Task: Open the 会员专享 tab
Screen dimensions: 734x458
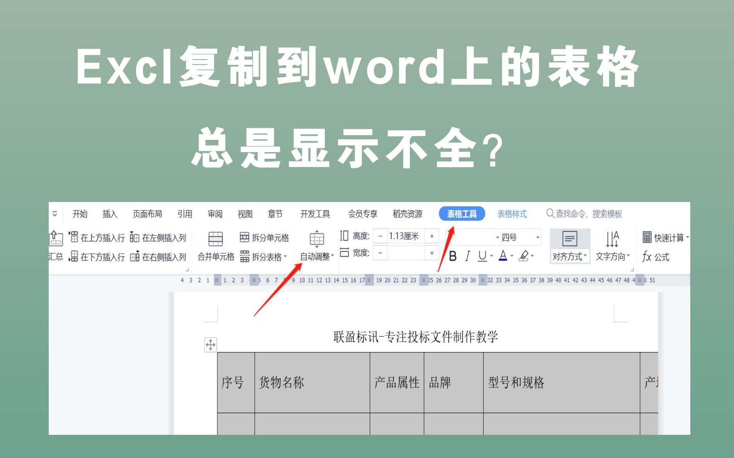Action: (x=363, y=214)
